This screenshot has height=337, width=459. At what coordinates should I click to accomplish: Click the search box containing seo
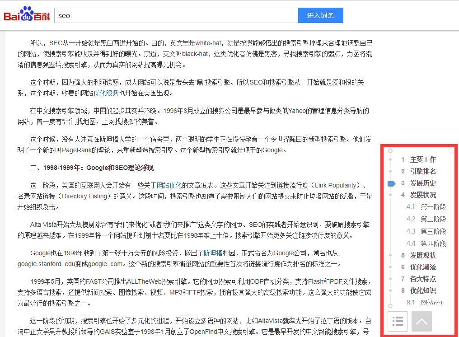pyautogui.click(x=176, y=15)
